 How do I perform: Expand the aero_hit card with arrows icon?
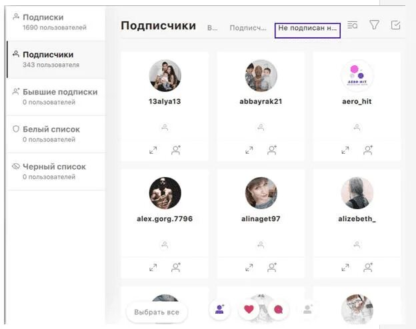click(x=345, y=151)
